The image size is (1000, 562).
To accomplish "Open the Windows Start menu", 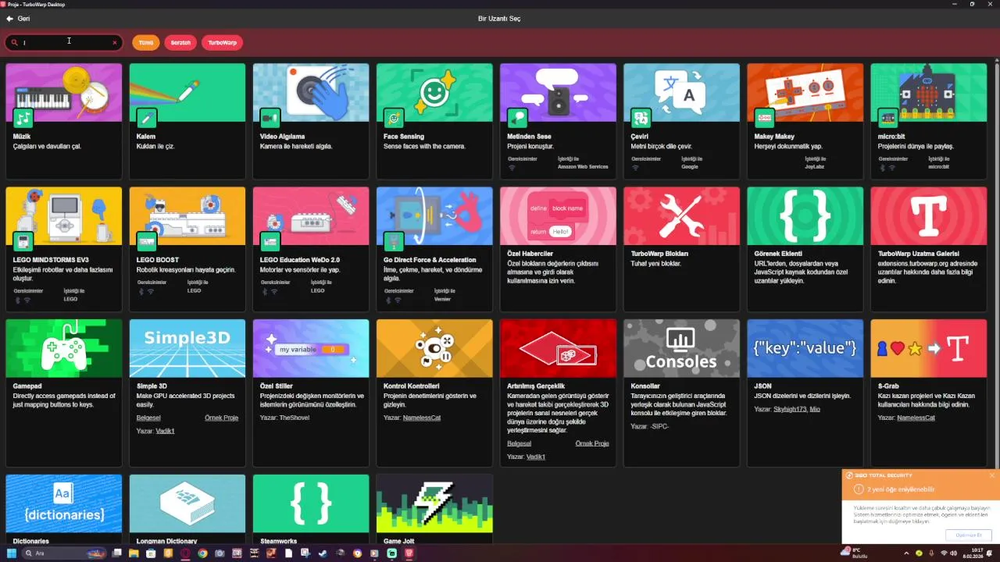I will pyautogui.click(x=12, y=553).
